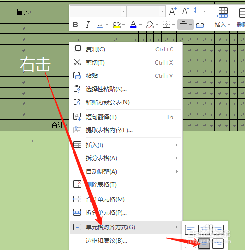Click the translate icon beside 短句翻译(T)

coord(77,117)
